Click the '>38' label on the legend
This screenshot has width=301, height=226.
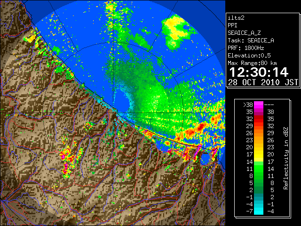pyautogui.click(x=248, y=105)
